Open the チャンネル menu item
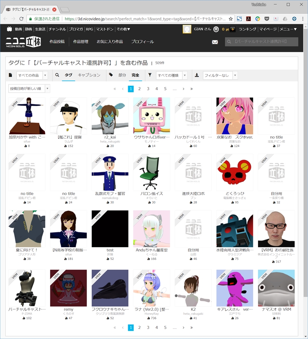308x339 pixels. coord(57,29)
